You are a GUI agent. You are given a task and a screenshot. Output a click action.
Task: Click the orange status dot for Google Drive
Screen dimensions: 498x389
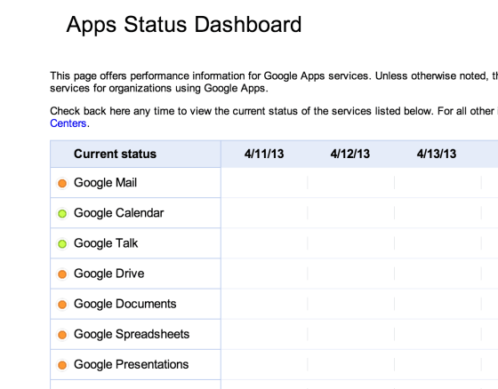pyautogui.click(x=62, y=274)
